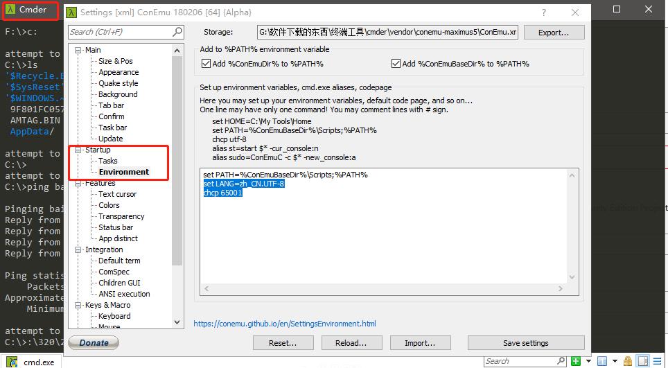Select Quake style in settings tree
668x368 pixels.
pos(118,83)
